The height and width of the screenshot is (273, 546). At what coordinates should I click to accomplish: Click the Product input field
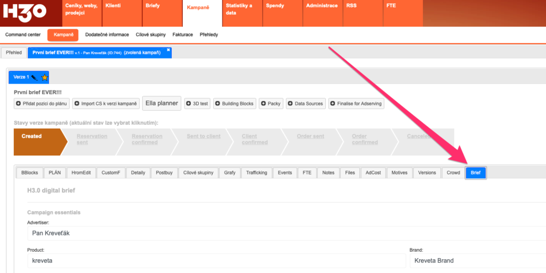[x=216, y=261]
